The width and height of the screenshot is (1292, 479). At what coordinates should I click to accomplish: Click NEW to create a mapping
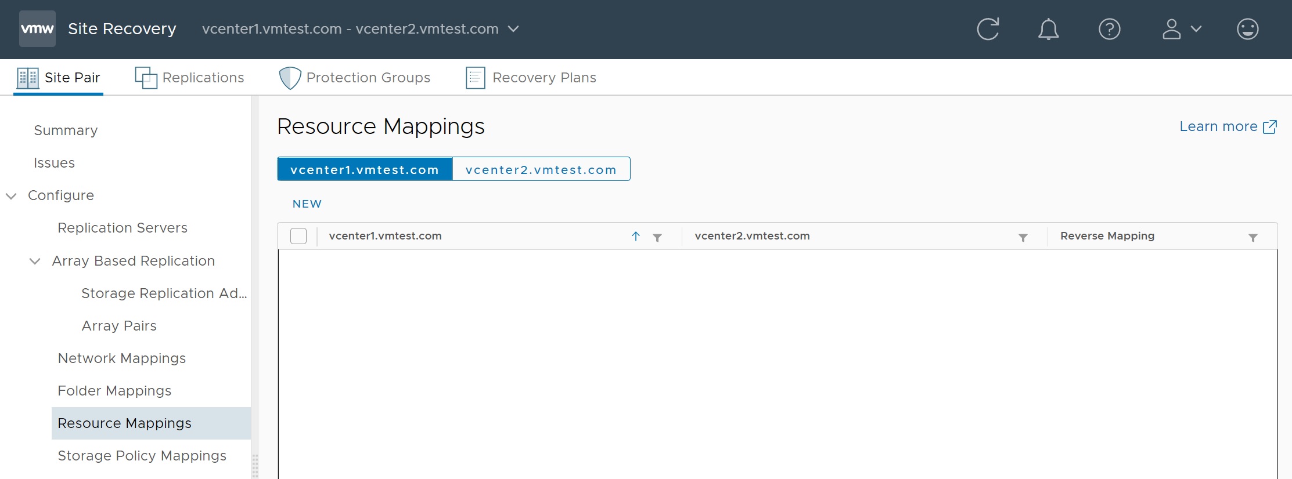coord(307,204)
